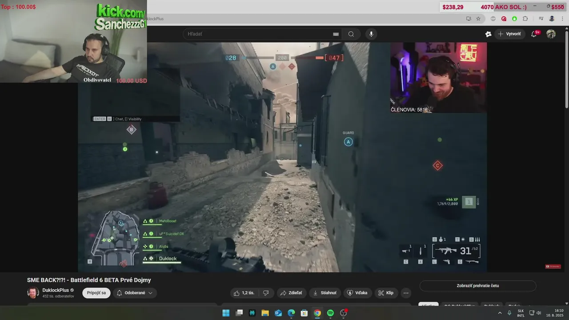Open DuklockPlus channel name link

pos(56,290)
